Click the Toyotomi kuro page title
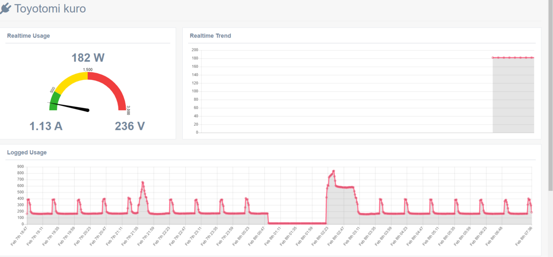553x257 pixels. (50, 8)
